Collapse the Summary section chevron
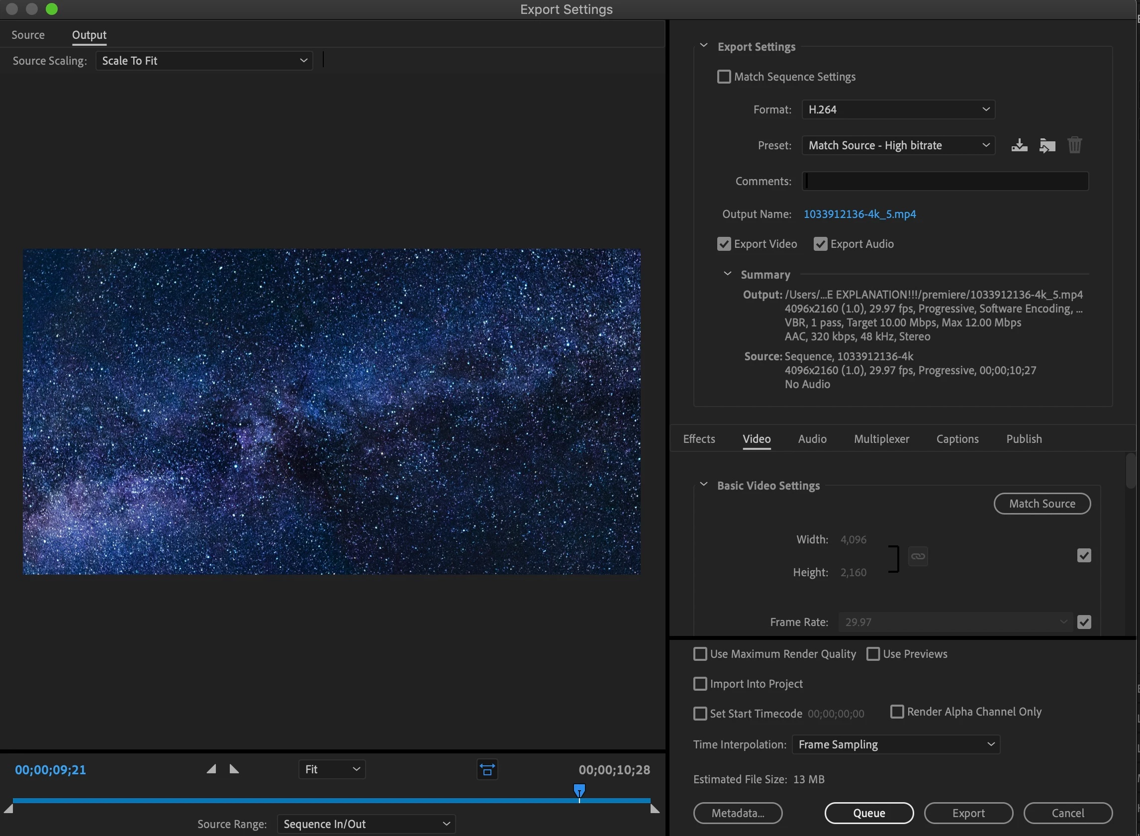Viewport: 1140px width, 836px height. (x=727, y=274)
